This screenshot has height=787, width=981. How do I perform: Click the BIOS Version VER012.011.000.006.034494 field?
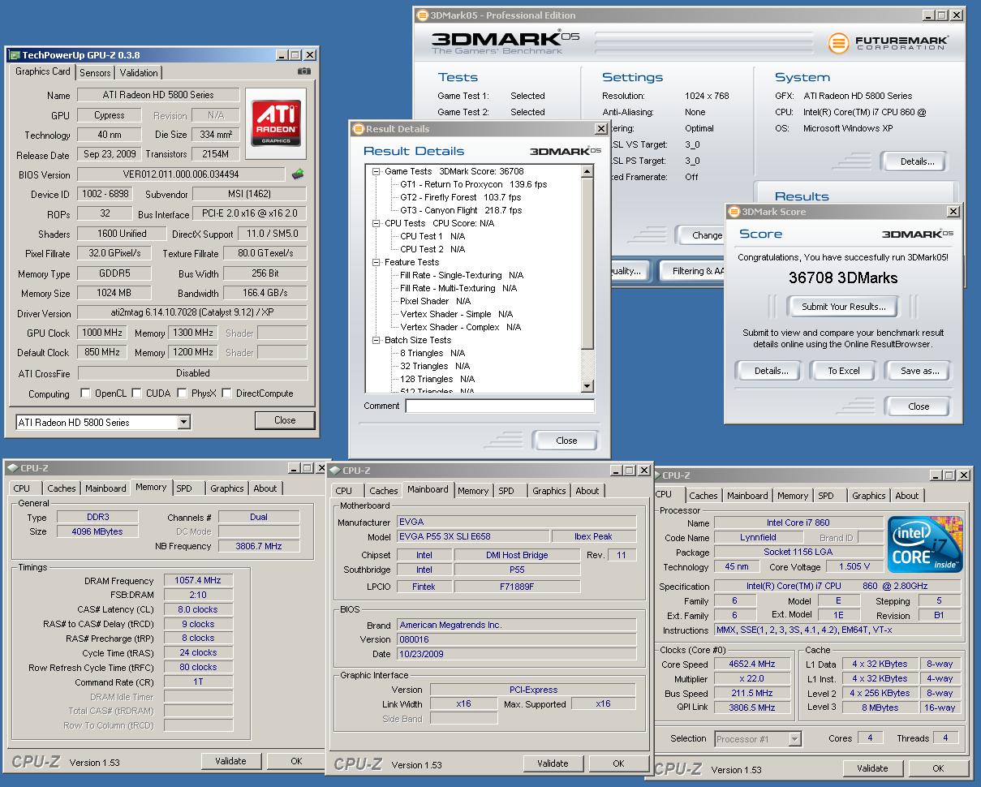click(x=183, y=174)
